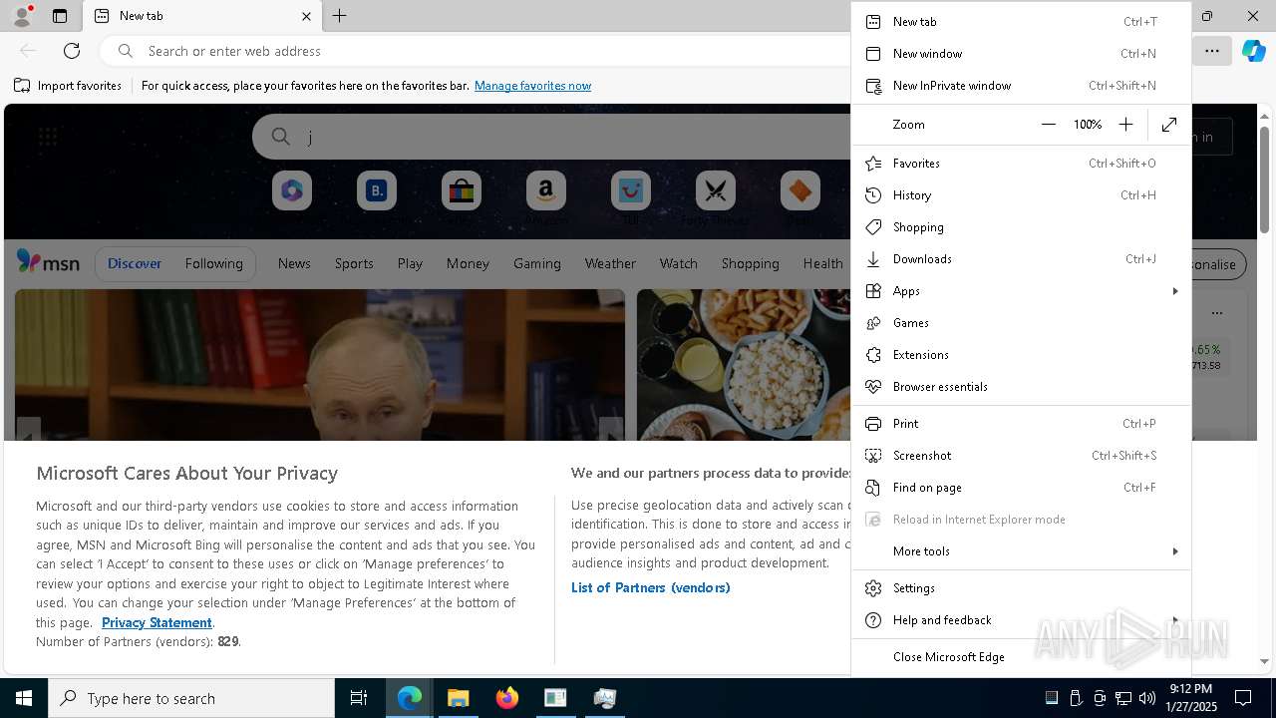Open the News category
This screenshot has height=718, width=1276.
[294, 263]
